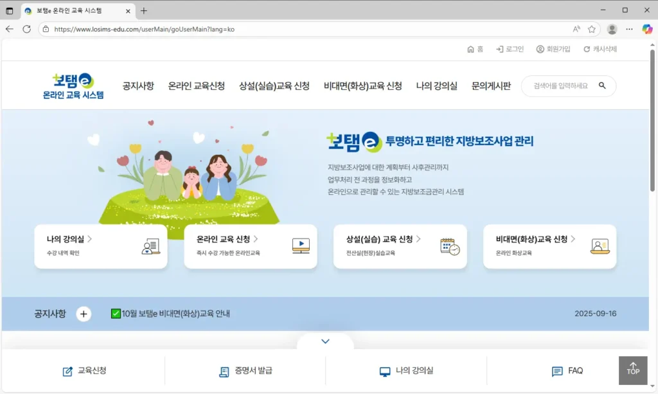Open Copilot from the browser toolbar
The image size is (658, 394).
coord(646,29)
